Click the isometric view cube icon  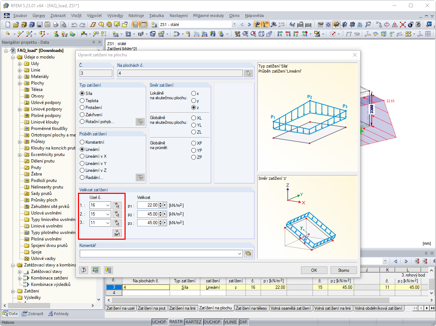pyautogui.click(x=262, y=34)
